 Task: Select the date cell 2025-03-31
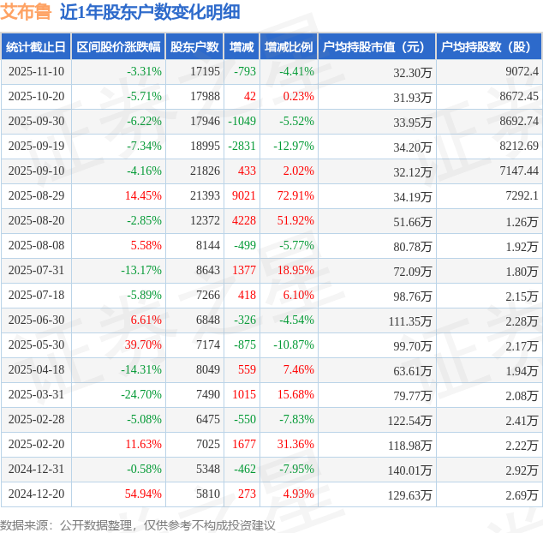pos(36,394)
